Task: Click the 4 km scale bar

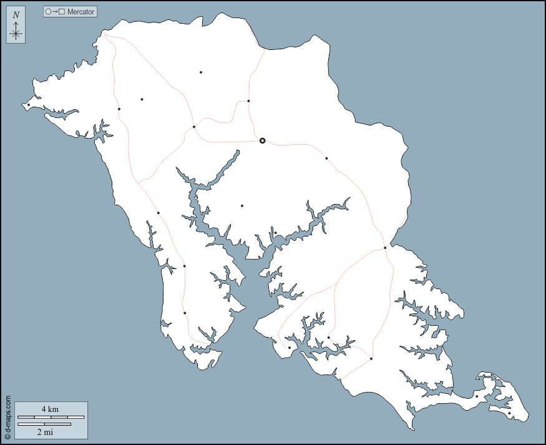Action: 51,416
